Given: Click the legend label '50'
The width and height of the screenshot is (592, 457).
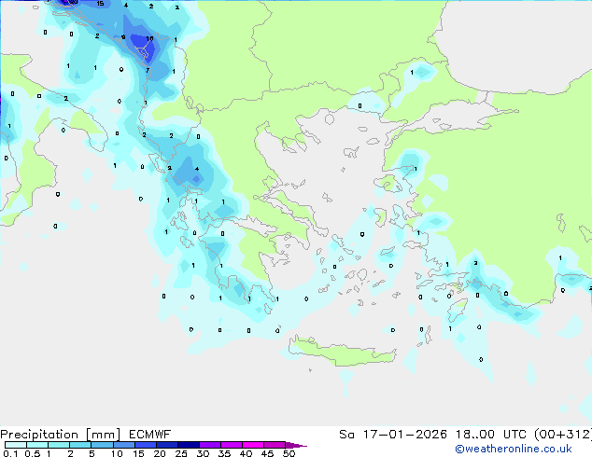Looking at the screenshot, I should [289, 453].
